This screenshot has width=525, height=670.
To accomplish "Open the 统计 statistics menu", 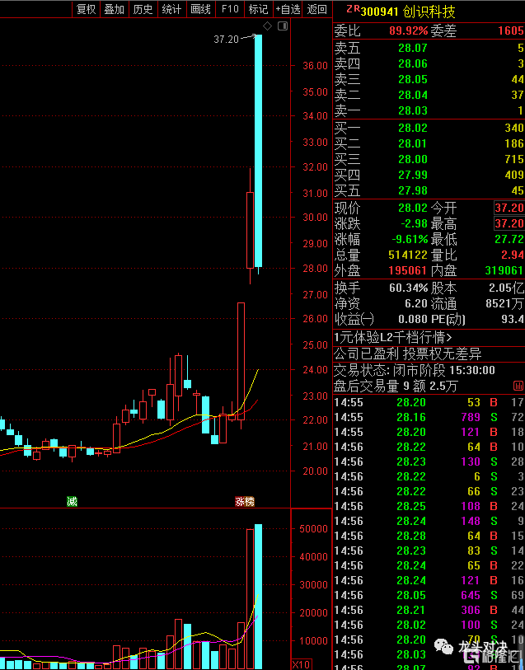I will [x=171, y=9].
